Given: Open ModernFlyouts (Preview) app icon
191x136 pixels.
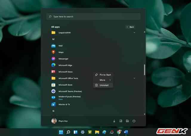Looking at the screenshot, I should [x=53, y=98].
